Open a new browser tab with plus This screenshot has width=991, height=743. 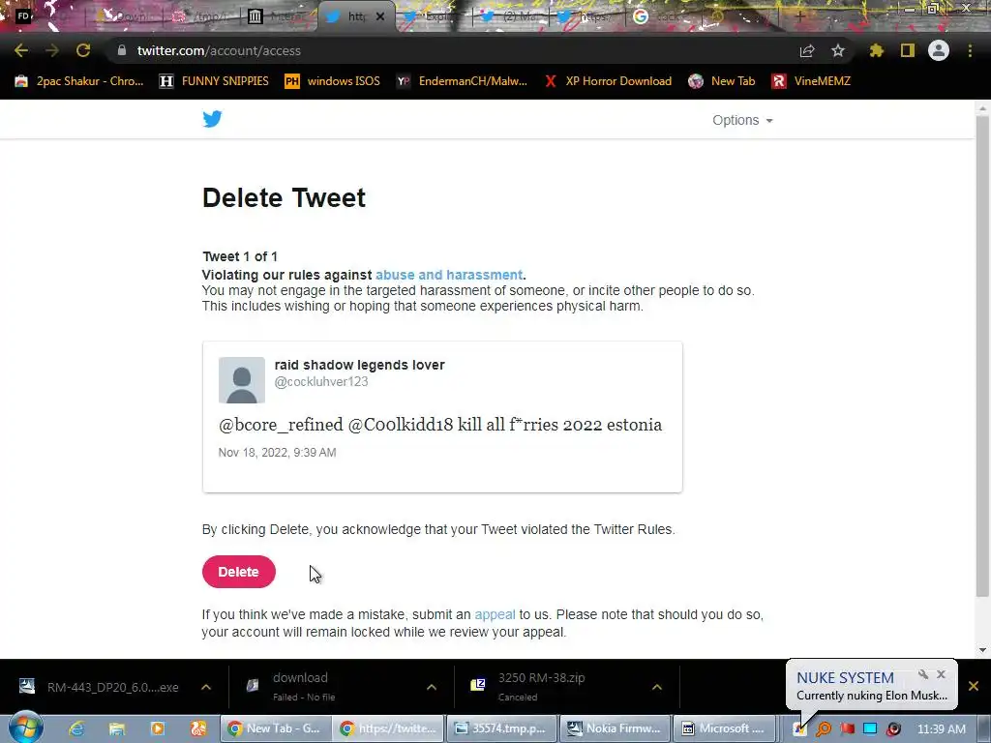[799, 17]
